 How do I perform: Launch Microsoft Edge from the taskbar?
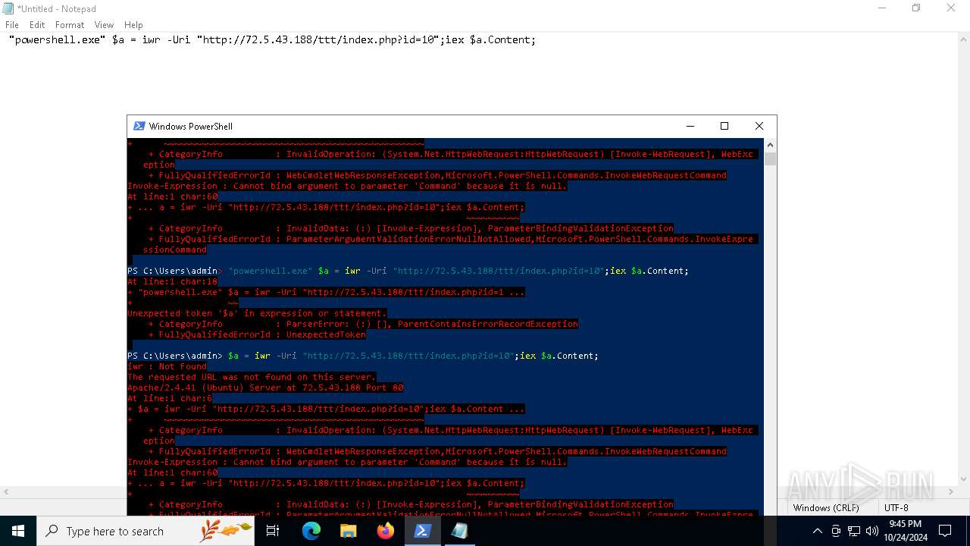(x=311, y=531)
